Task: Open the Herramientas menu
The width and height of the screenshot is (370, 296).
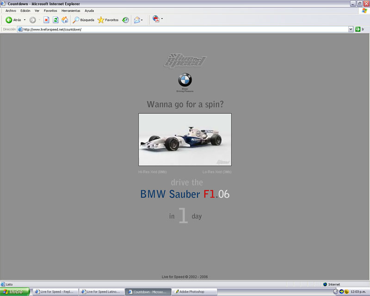Action: point(71,11)
